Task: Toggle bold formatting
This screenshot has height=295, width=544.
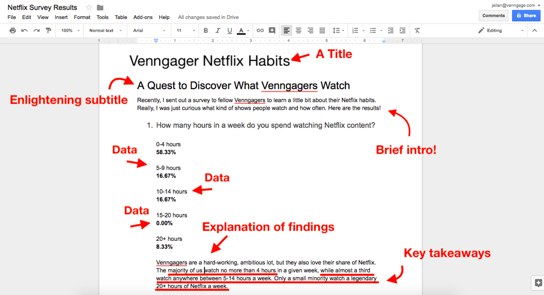Action: (206, 31)
